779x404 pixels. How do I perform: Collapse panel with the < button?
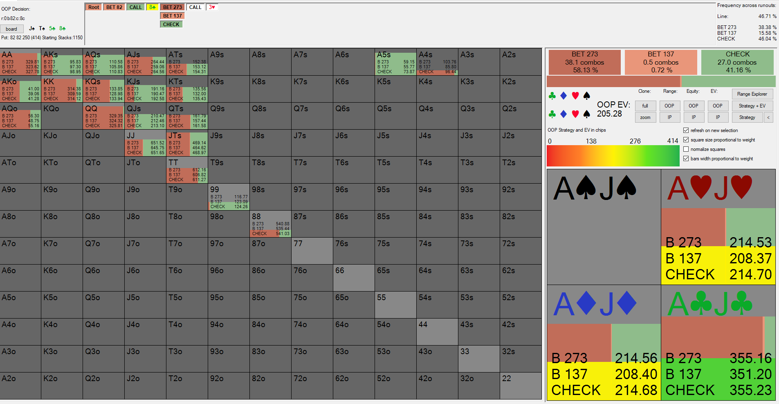pyautogui.click(x=769, y=117)
